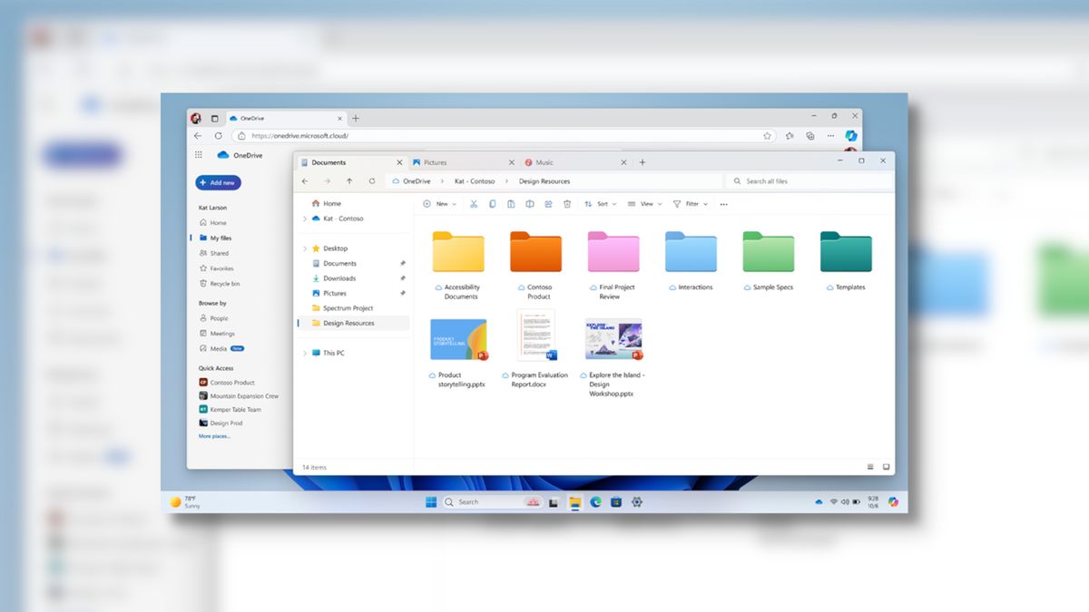Expand the This PC tree item
The image size is (1089, 612).
pyautogui.click(x=306, y=353)
